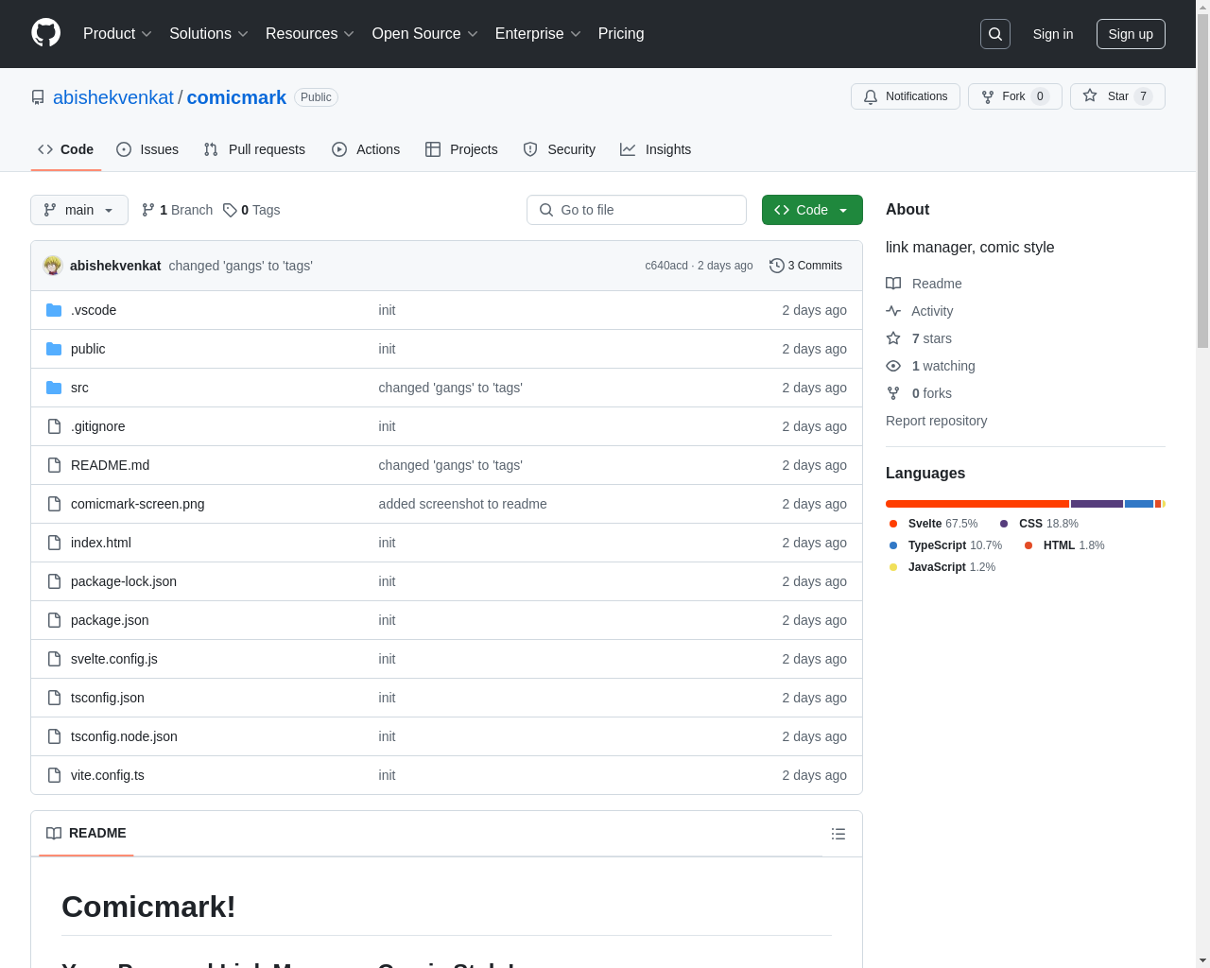Click the orange Svelte language bar segment

[x=977, y=504]
